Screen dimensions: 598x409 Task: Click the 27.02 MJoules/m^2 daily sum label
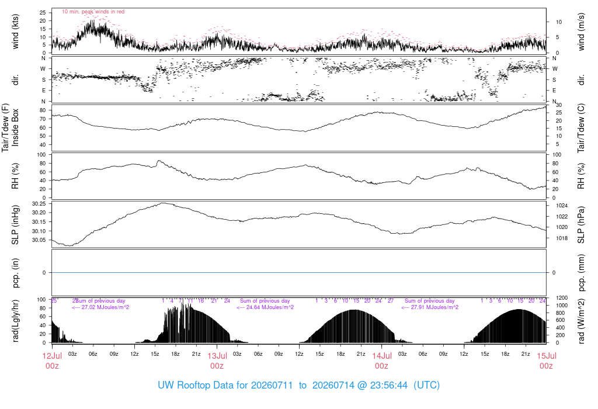pos(100,307)
